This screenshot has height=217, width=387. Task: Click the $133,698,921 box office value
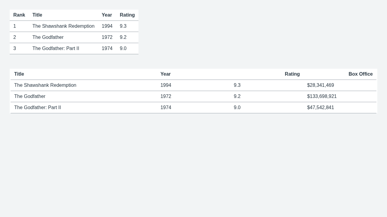point(322,96)
